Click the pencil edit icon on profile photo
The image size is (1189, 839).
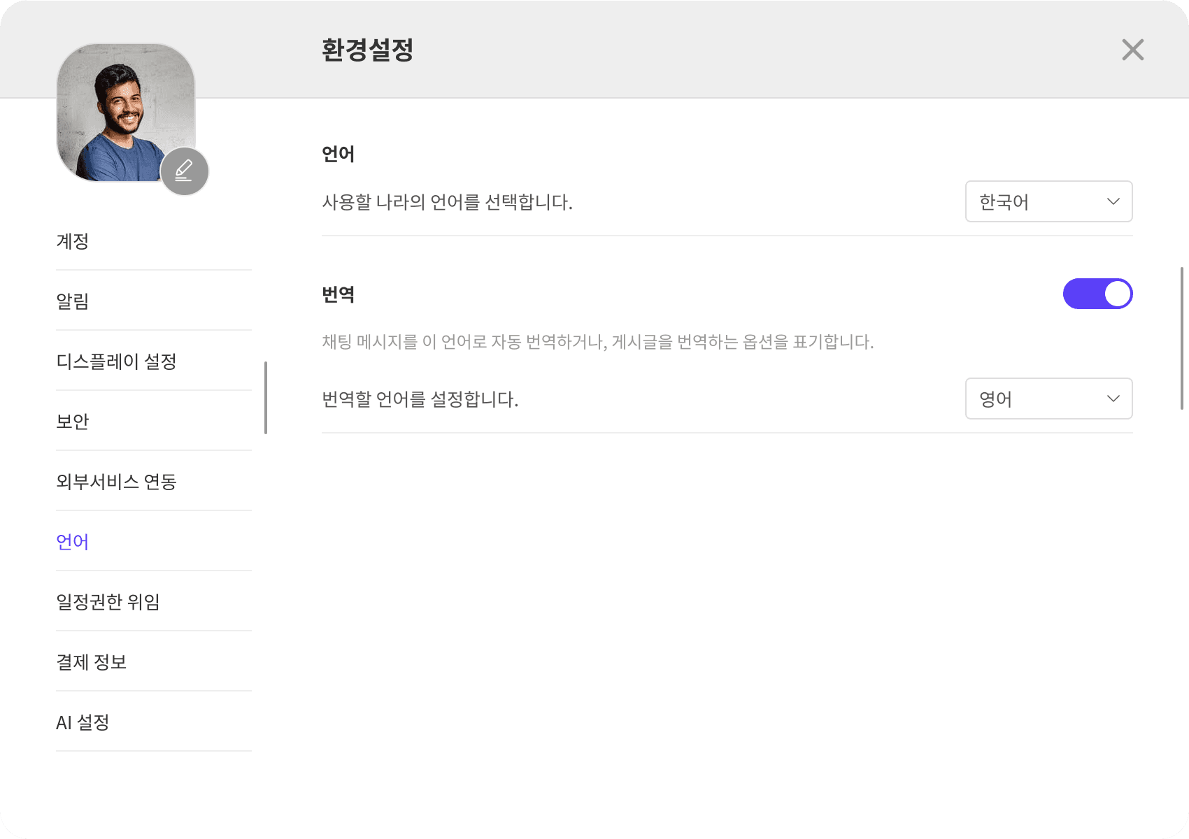pos(185,171)
